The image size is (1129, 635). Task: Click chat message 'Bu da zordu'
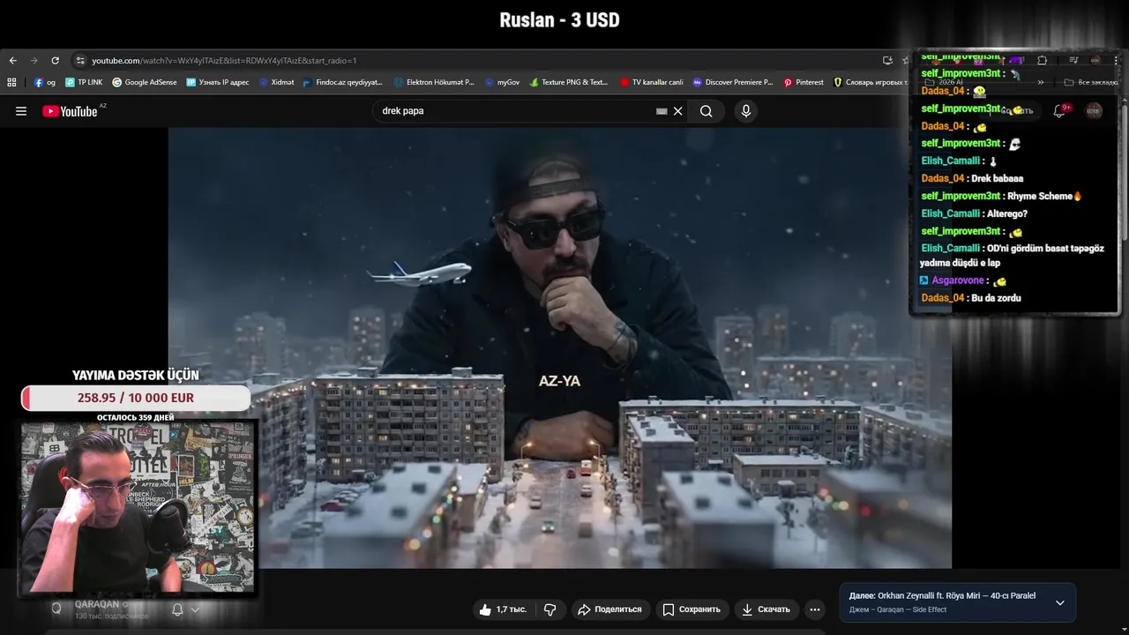tap(996, 298)
